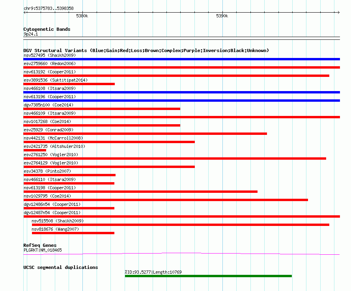This screenshot has height=291, width=351.
Task: Select the nsv515508 (Shaikh2009) label
Action: click(x=58, y=221)
